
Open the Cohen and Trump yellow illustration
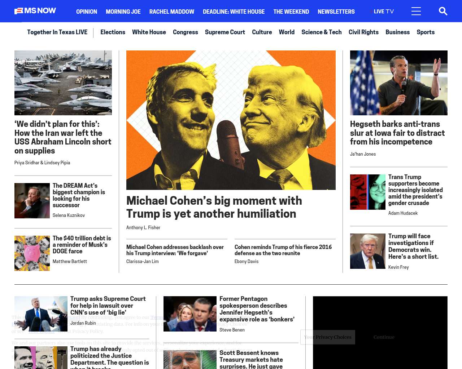[231, 120]
